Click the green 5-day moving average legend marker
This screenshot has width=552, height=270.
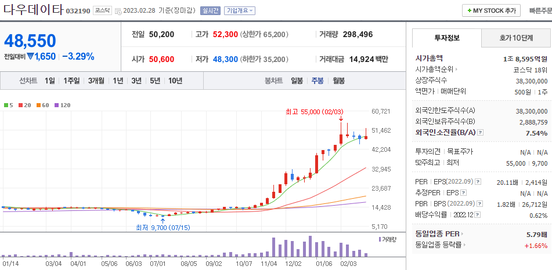pyautogui.click(x=6, y=105)
